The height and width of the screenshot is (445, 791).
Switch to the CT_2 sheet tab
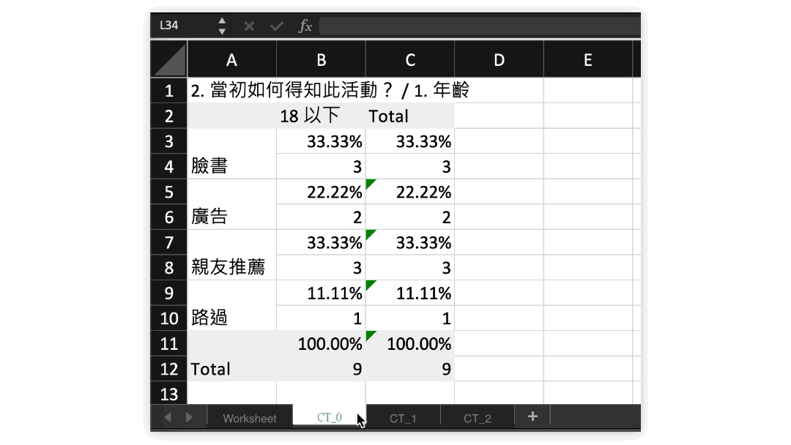(x=478, y=419)
